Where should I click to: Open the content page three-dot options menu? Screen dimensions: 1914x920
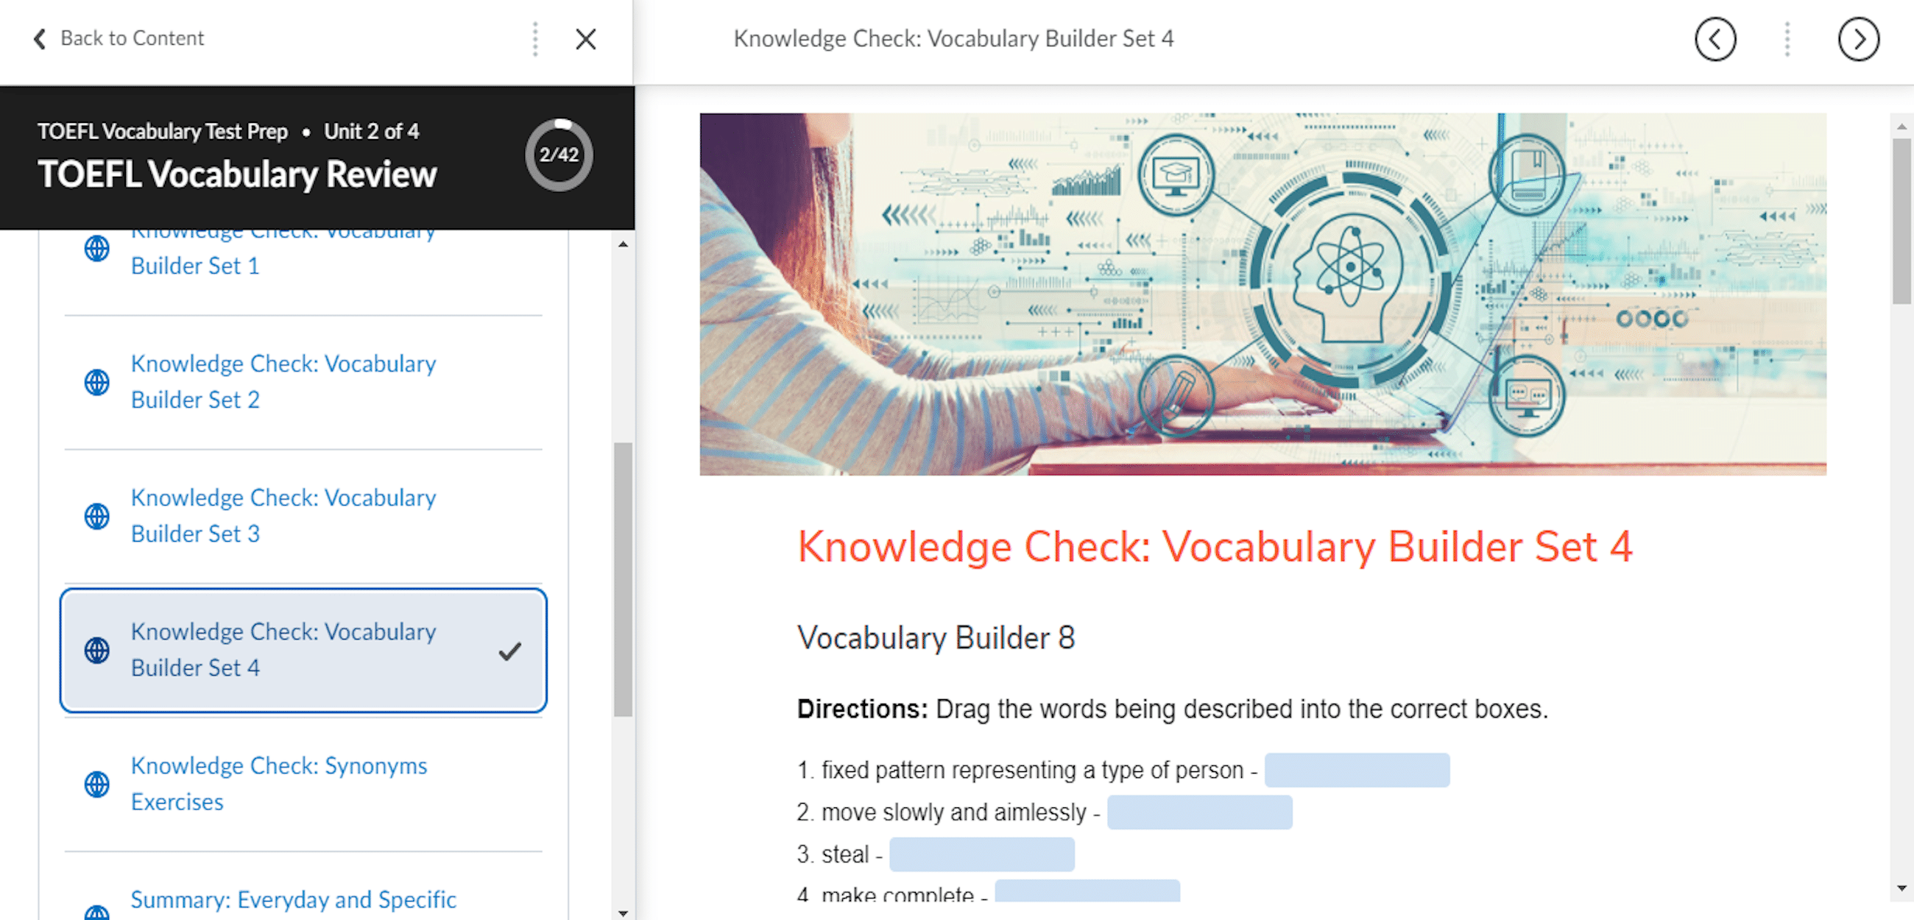(x=1786, y=39)
